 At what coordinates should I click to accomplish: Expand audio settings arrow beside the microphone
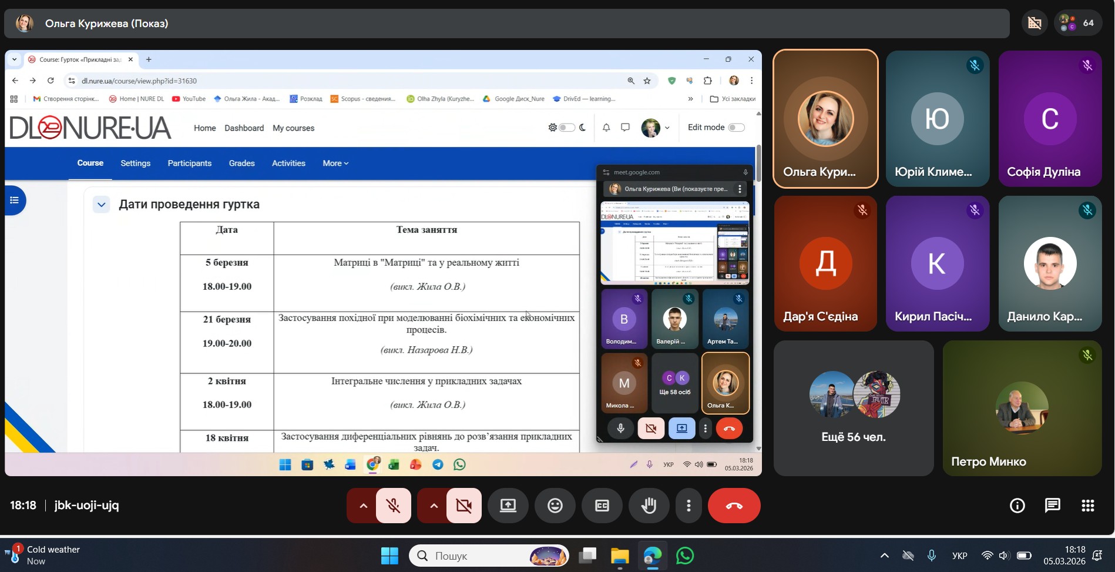coord(363,506)
